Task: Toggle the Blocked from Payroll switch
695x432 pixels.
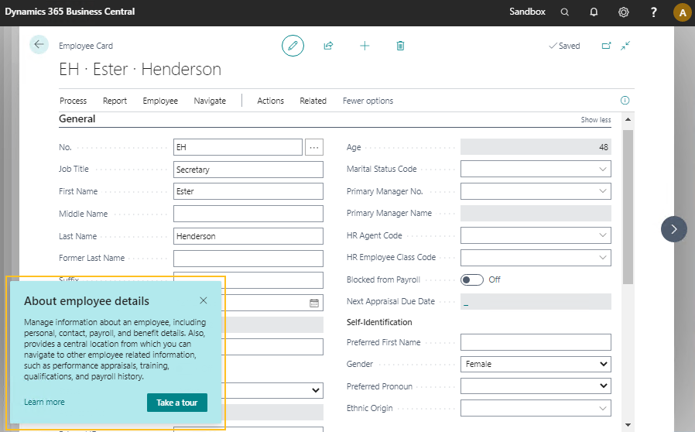Action: click(472, 279)
